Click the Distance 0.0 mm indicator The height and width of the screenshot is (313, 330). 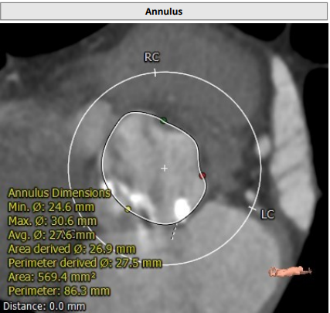(x=44, y=306)
